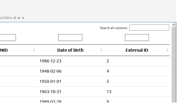
Task: Sort by External ID arrows
Action: [x=167, y=50]
